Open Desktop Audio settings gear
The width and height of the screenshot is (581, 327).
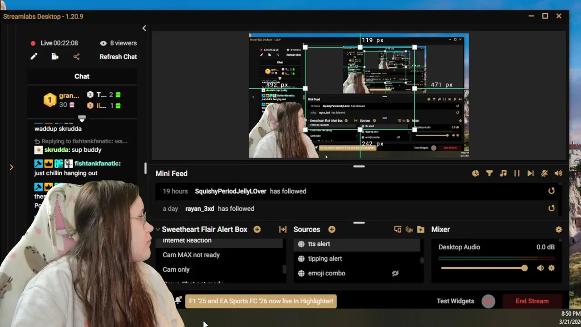pos(551,268)
